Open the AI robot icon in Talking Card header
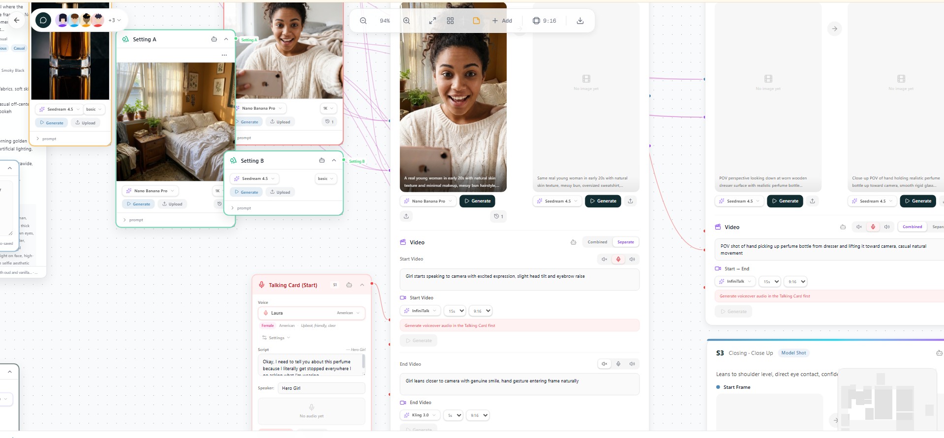 click(349, 285)
